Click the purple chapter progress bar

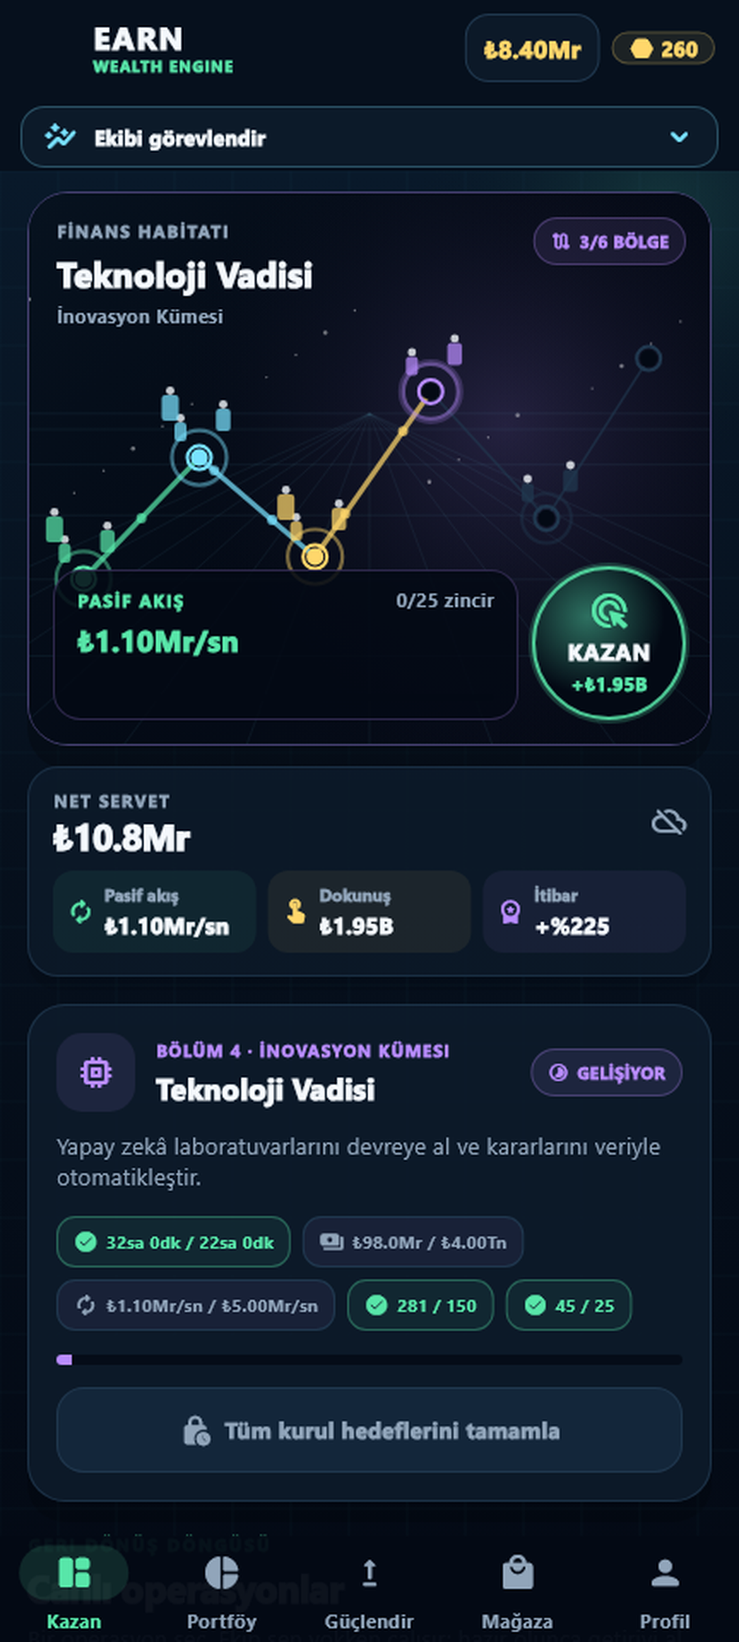[x=369, y=1359]
